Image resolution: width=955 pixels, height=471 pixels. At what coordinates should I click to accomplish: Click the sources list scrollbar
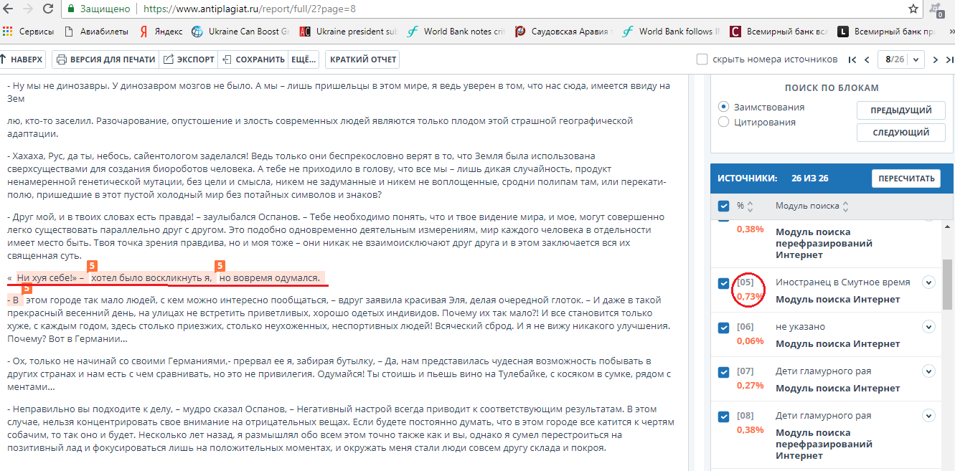(x=948, y=283)
